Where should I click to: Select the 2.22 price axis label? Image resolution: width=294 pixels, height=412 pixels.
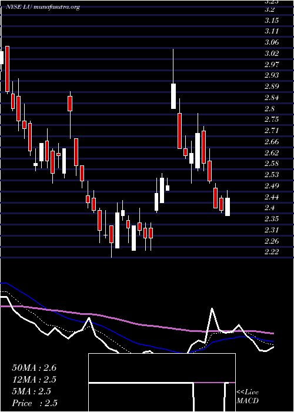[272, 252]
